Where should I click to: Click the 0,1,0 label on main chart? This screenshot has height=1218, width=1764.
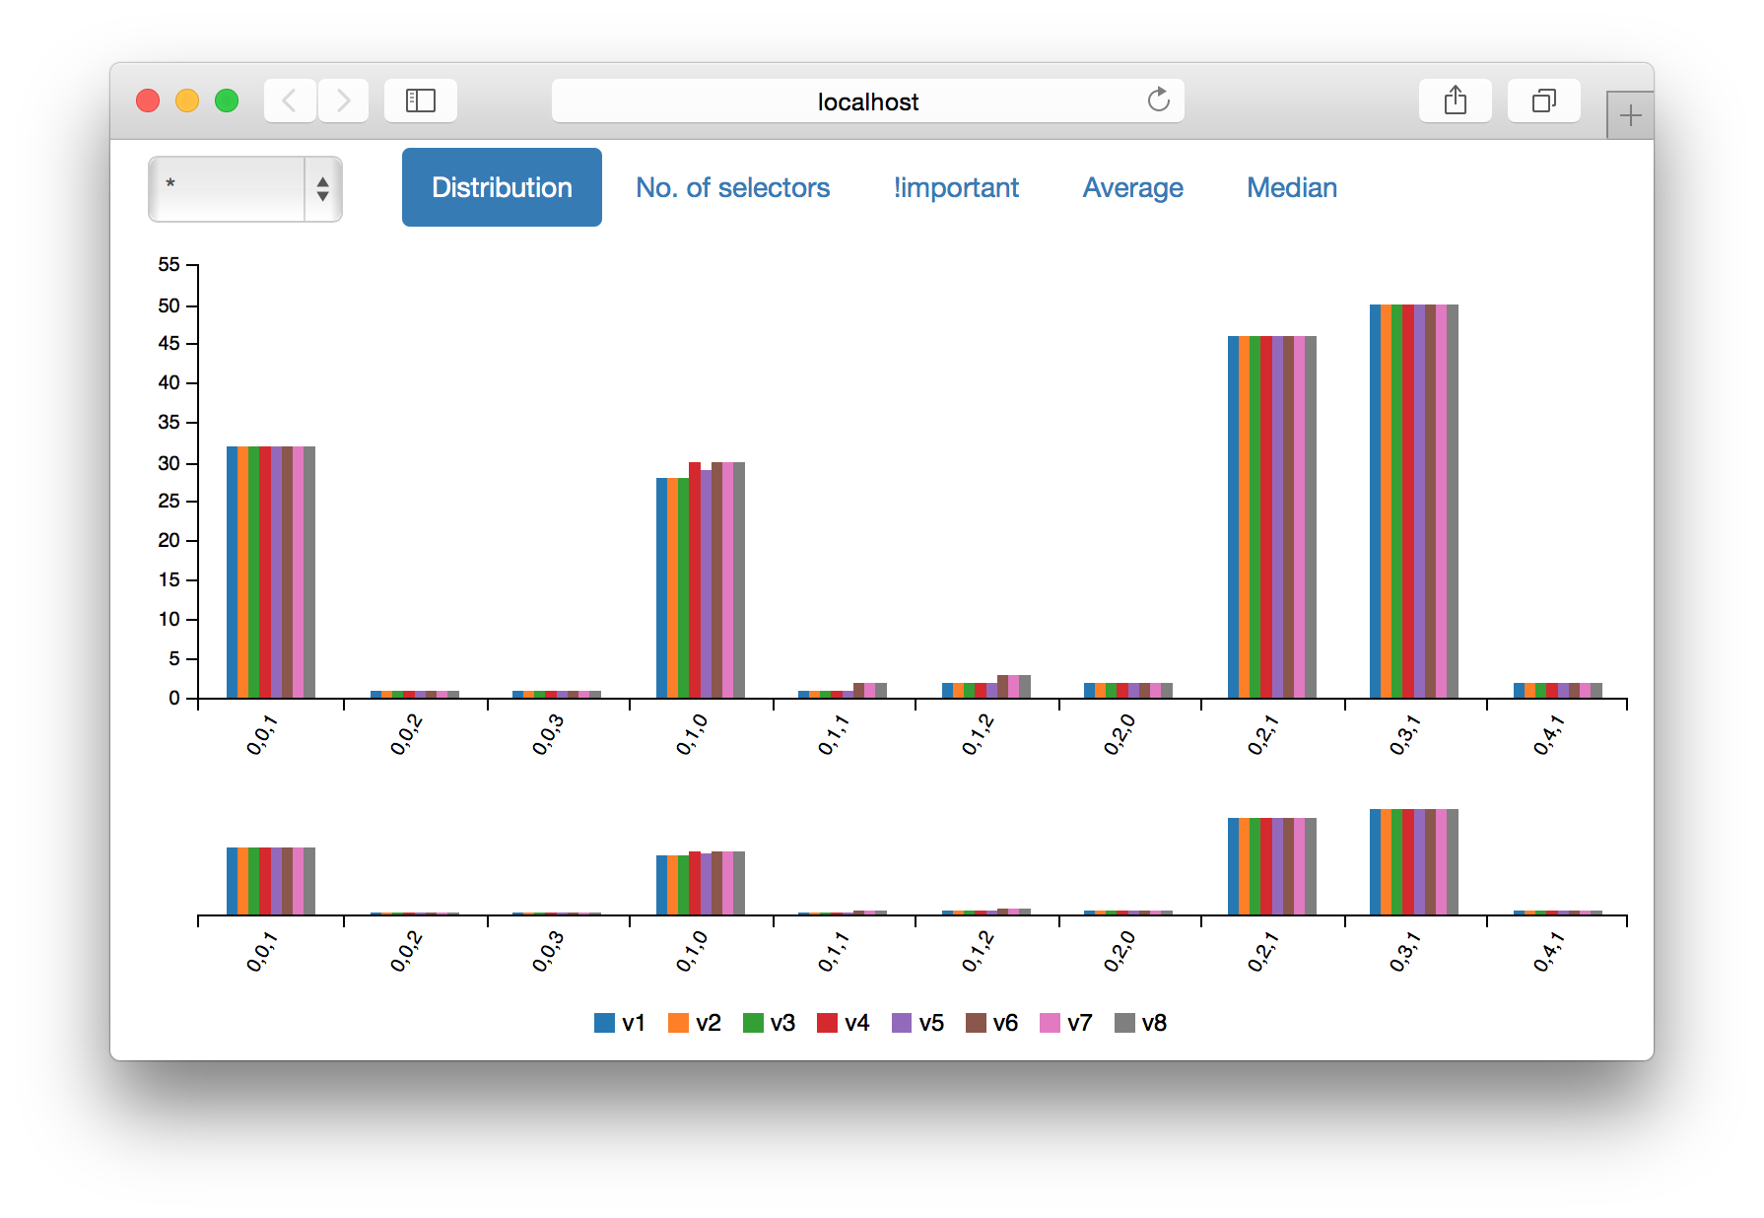pos(692,736)
